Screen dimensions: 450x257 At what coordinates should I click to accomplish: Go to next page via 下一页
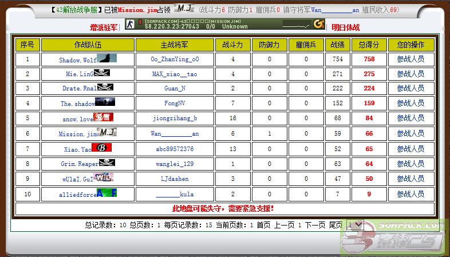315,225
